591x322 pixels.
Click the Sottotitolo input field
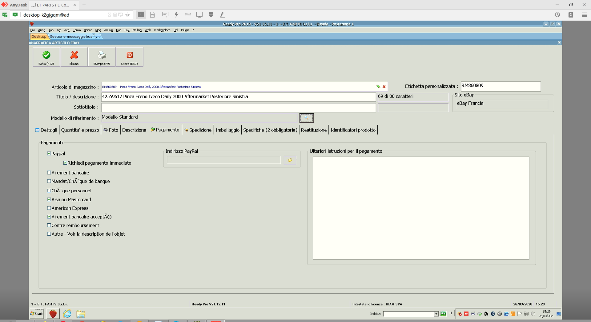point(239,107)
